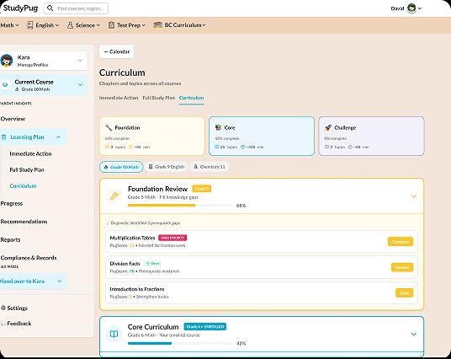Viewport: 451px width, 359px height.
Task: Click the Foundation card clock icon
Action: pos(130,147)
